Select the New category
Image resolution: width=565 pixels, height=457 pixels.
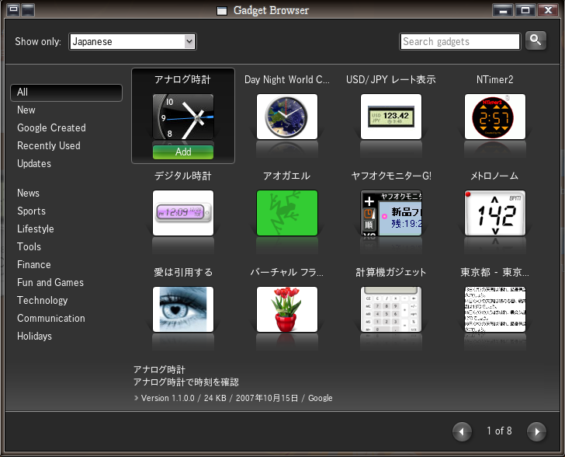coord(26,110)
